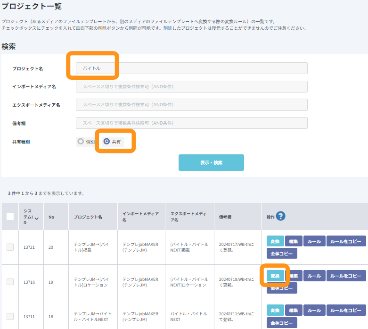
Task: Tick the select-all checkbox in table header
Action: [10, 216]
